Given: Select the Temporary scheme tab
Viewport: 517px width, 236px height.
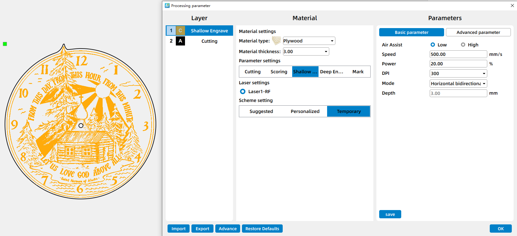Looking at the screenshot, I should (349, 111).
